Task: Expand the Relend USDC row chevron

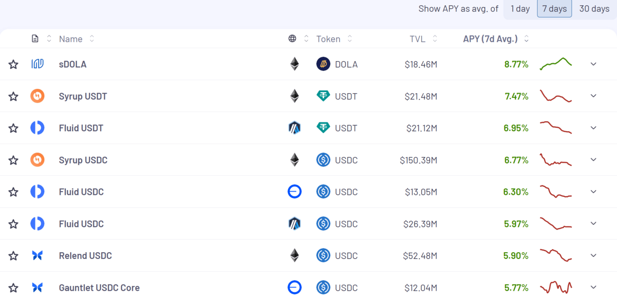Action: tap(594, 255)
